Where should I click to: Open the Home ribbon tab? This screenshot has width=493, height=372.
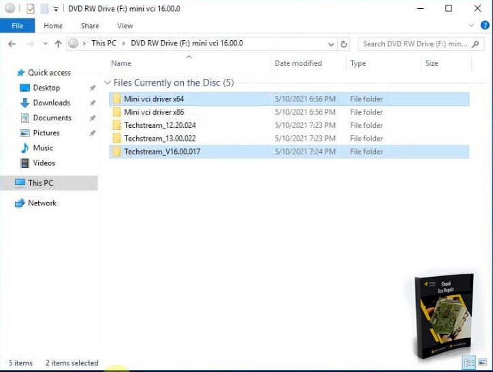pos(53,26)
